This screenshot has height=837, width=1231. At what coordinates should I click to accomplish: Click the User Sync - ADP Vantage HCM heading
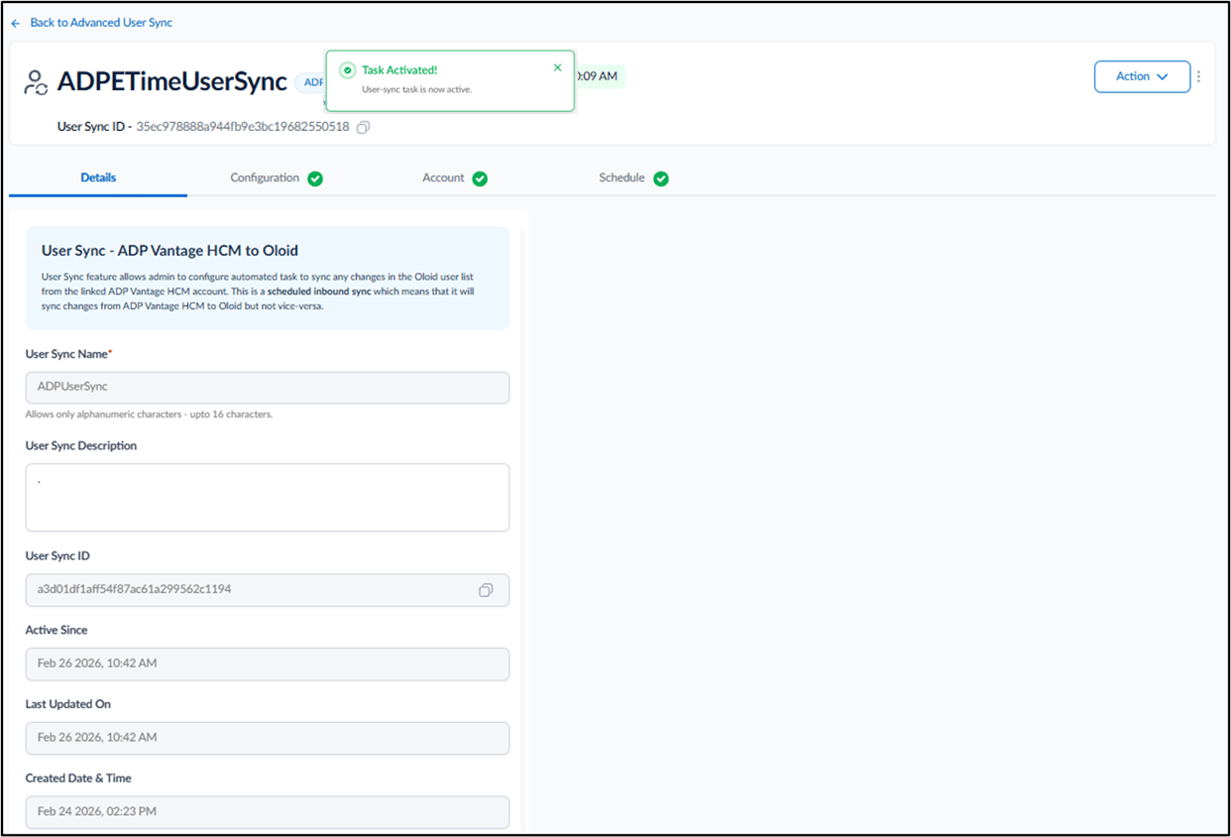click(x=169, y=251)
